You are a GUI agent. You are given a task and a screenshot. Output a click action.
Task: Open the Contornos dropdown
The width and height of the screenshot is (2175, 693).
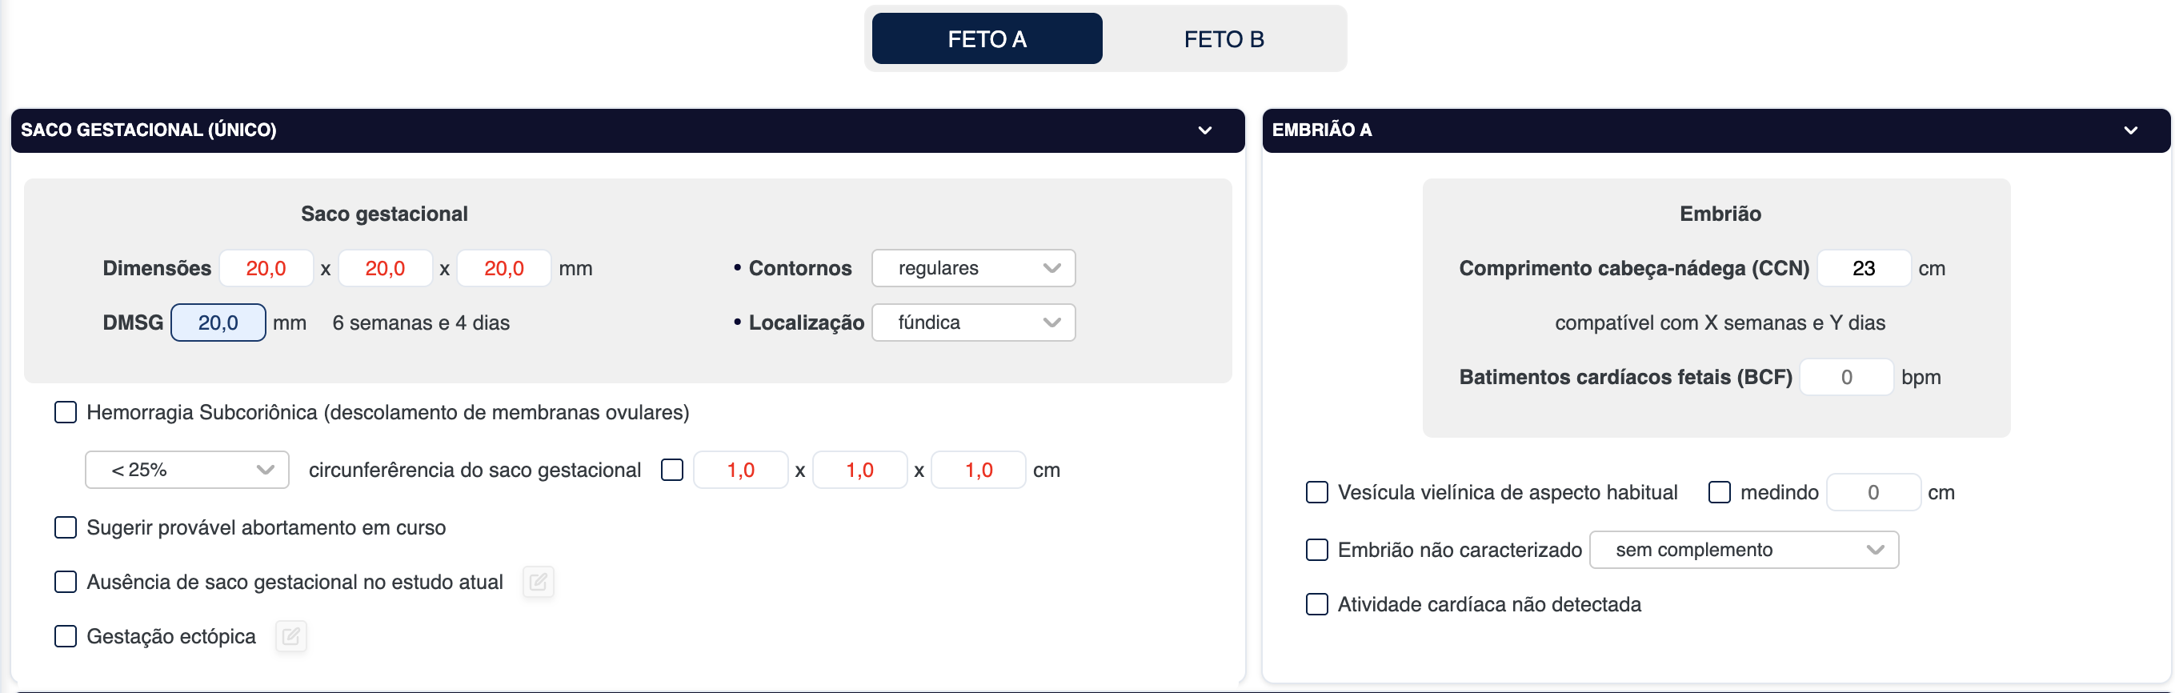973,268
